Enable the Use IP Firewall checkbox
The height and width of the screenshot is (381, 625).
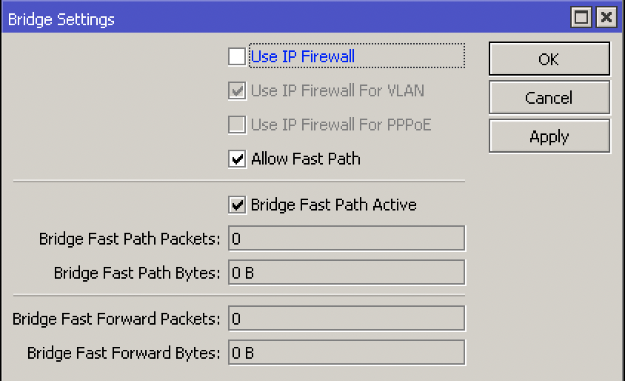(237, 56)
